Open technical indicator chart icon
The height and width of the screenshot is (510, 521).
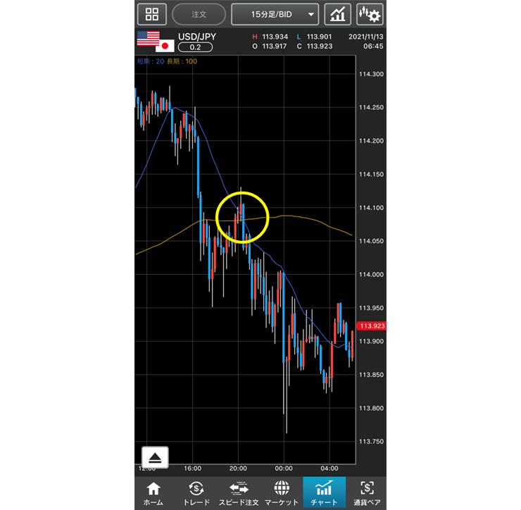(338, 14)
